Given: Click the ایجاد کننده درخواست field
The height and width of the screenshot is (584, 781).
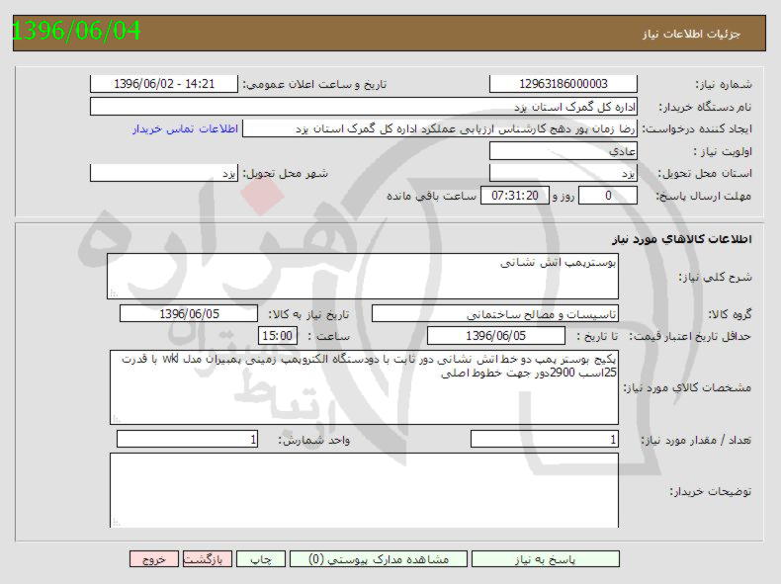Looking at the screenshot, I should [x=440, y=128].
